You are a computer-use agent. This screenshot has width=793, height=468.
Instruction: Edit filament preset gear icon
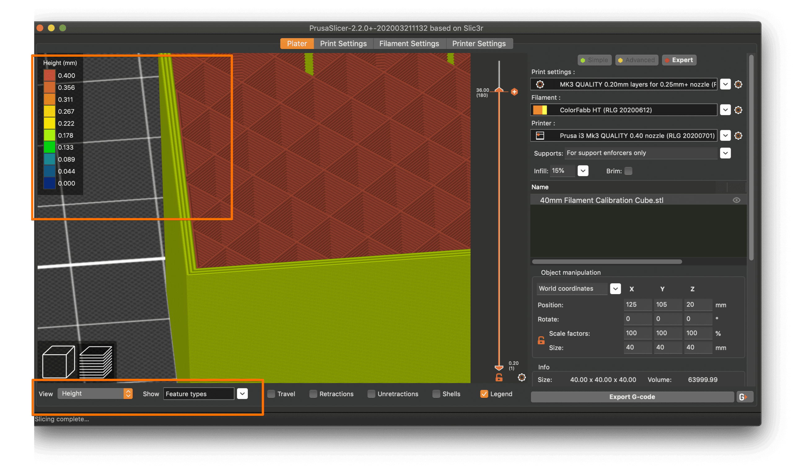[738, 110]
